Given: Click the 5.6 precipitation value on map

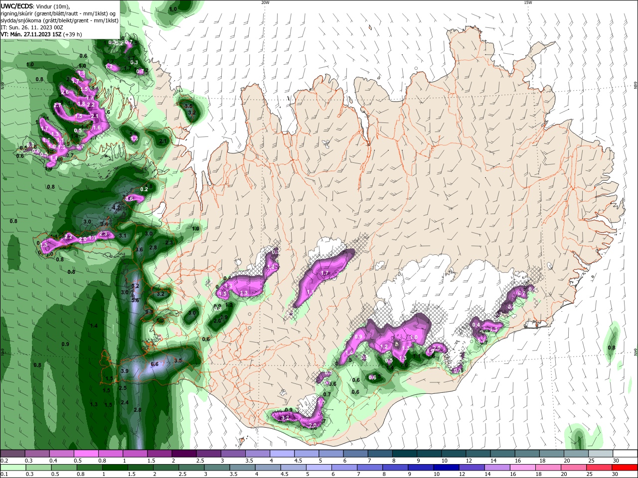Looking at the screenshot, I should (135, 300).
